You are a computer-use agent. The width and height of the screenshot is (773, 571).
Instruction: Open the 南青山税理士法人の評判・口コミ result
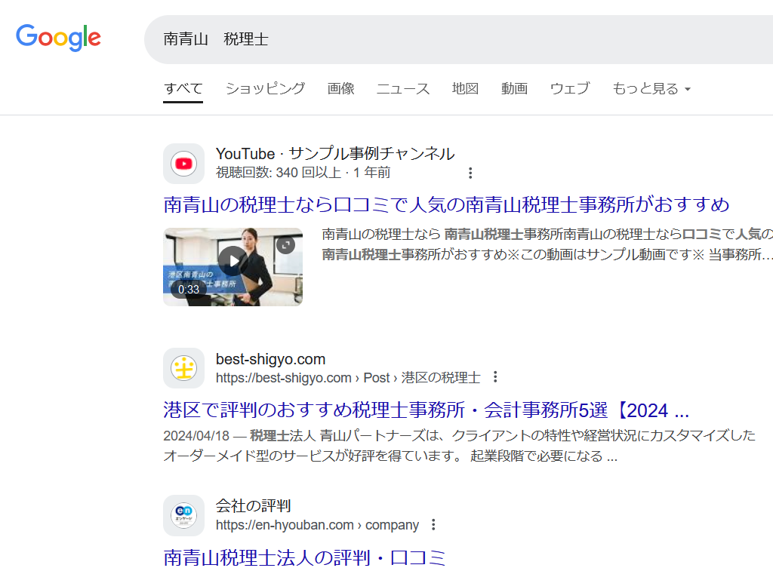click(305, 557)
